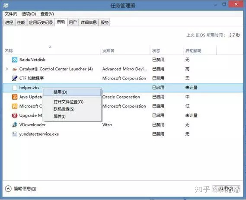
Task: Close the Task Manager window
Action: click(236, 4)
